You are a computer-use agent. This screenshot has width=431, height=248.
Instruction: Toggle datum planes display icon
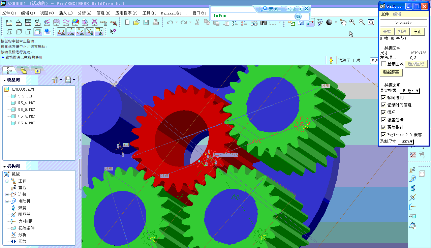tap(61, 32)
